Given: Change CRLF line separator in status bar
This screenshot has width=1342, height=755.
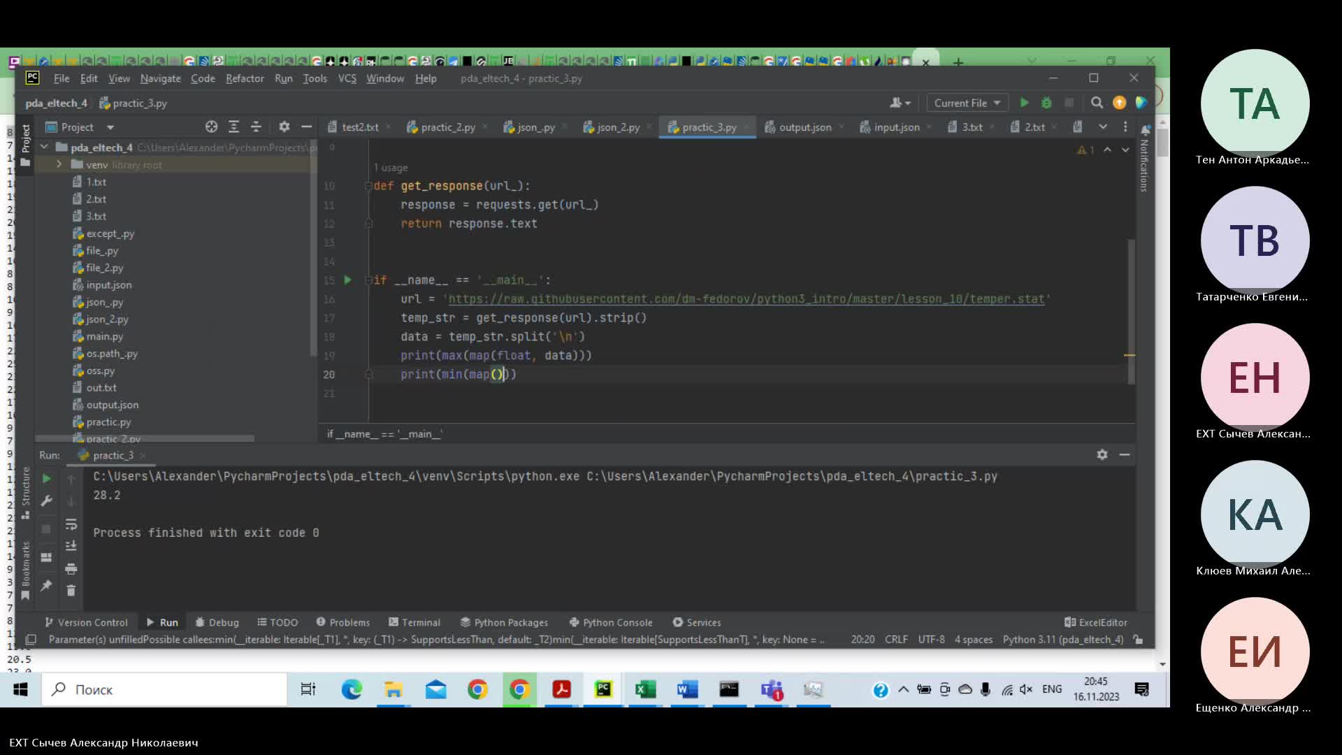Looking at the screenshot, I should click(x=896, y=639).
